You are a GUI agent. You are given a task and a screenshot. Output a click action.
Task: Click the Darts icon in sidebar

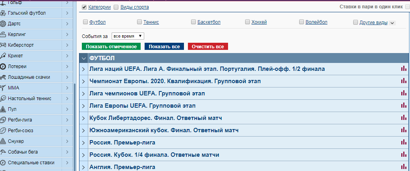3,24
